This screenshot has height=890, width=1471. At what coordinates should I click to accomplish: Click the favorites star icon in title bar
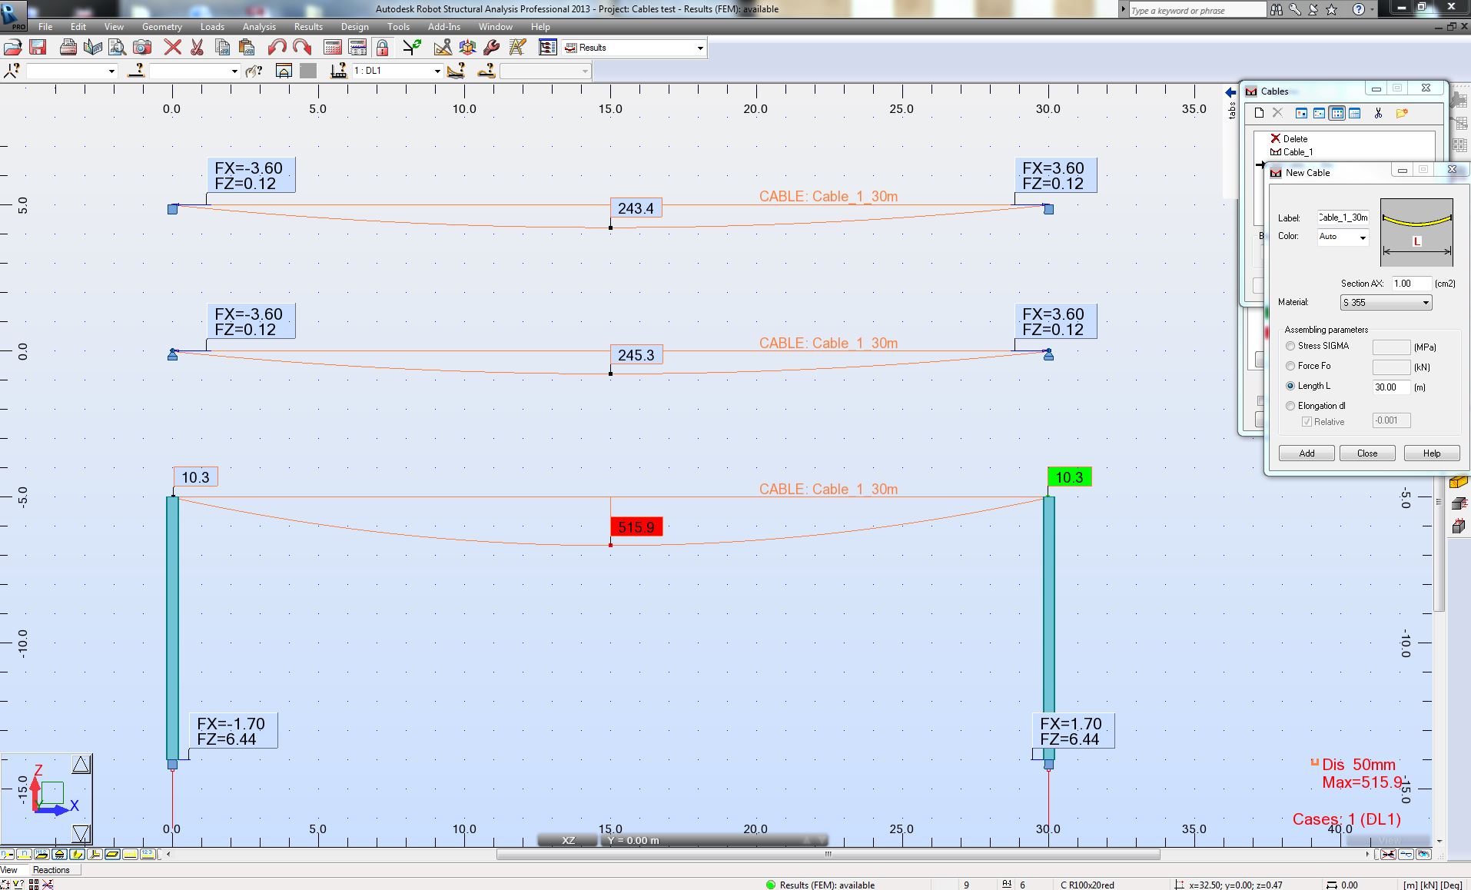(x=1332, y=10)
